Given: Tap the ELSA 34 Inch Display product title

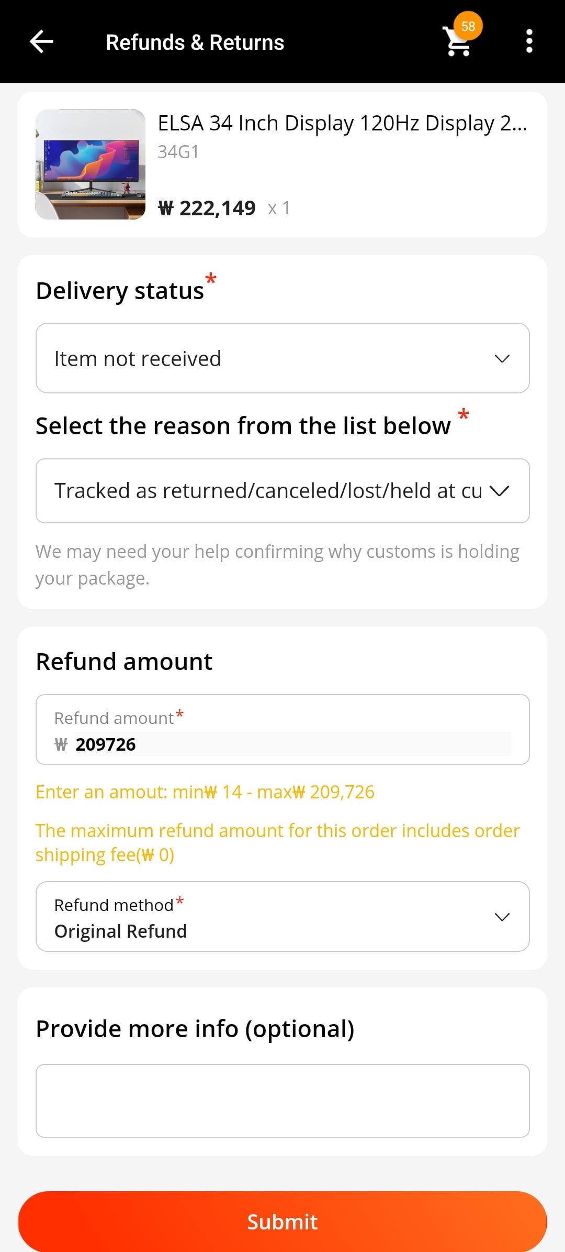Looking at the screenshot, I should [343, 124].
